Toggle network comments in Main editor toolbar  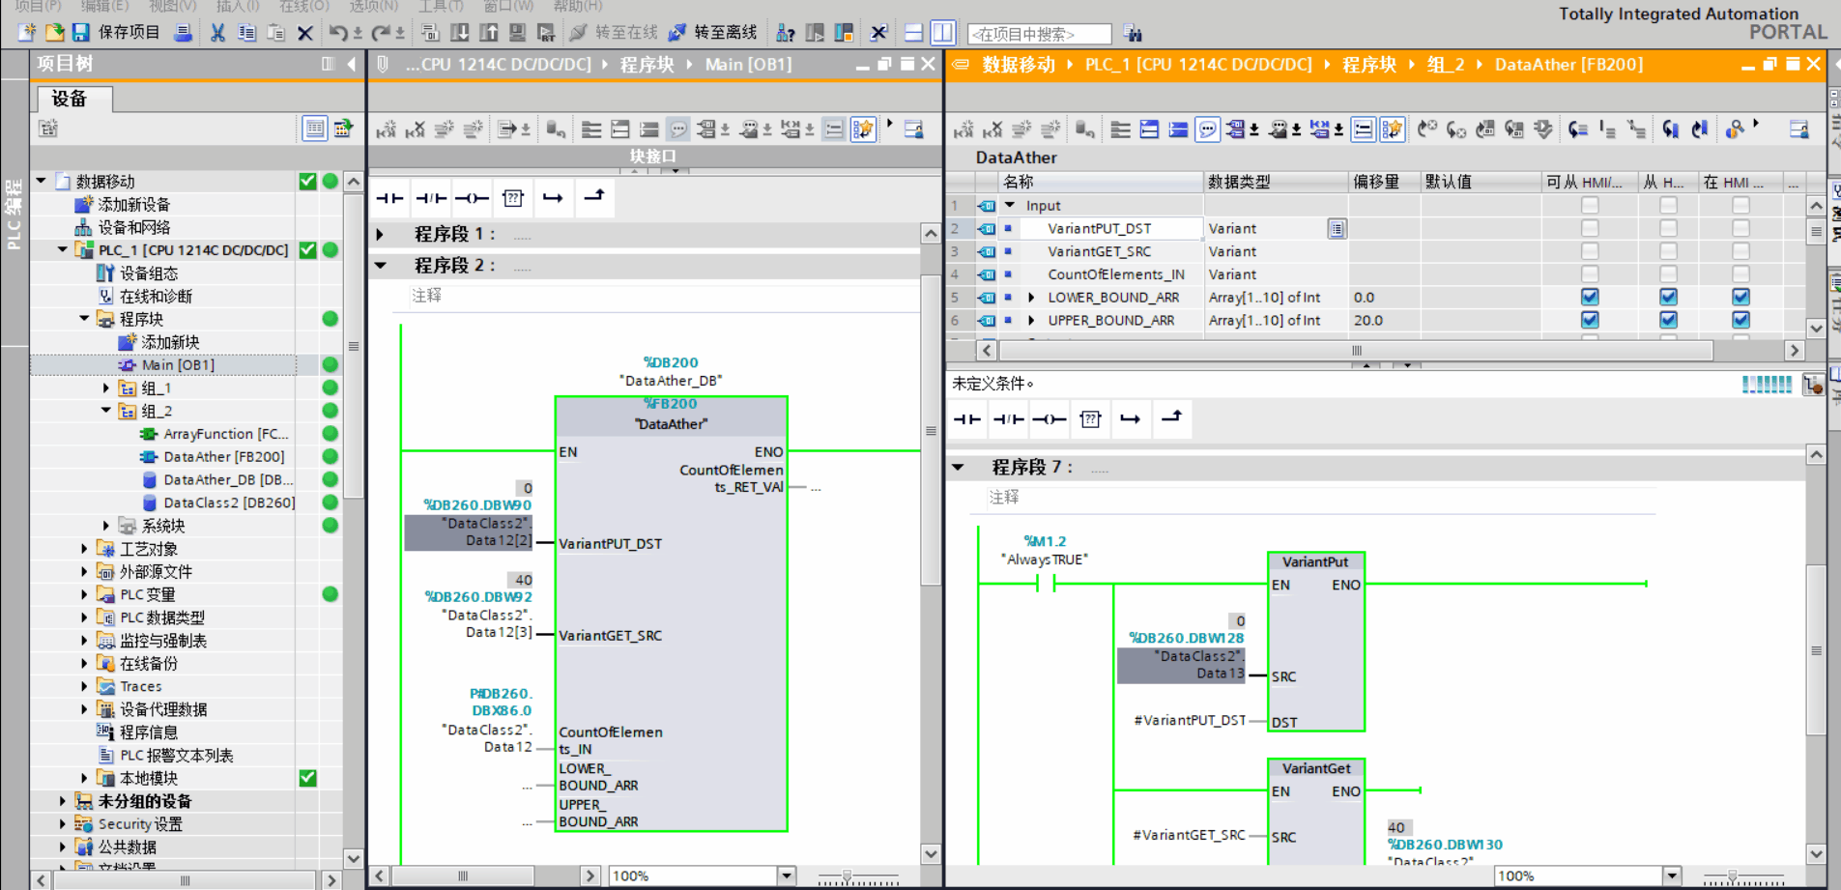(x=678, y=129)
